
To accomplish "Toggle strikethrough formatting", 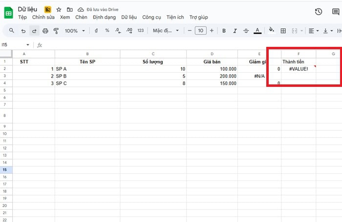I will [x=246, y=31].
